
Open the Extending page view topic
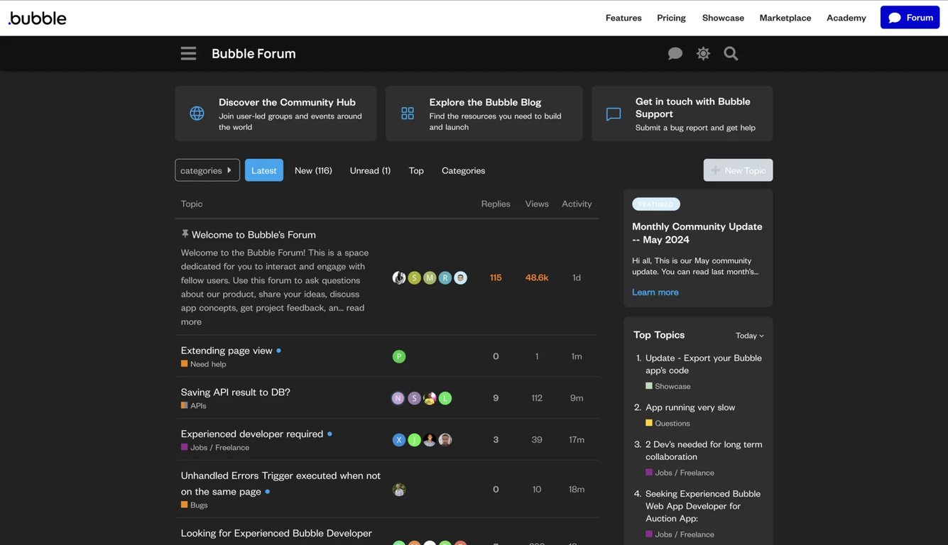tap(227, 351)
